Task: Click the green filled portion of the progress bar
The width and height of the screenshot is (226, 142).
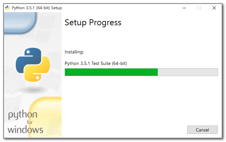Action: tap(111, 72)
